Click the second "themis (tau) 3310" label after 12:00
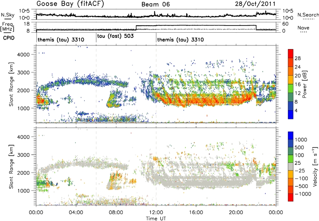Viewport: 319px width, 221px height. point(181,39)
